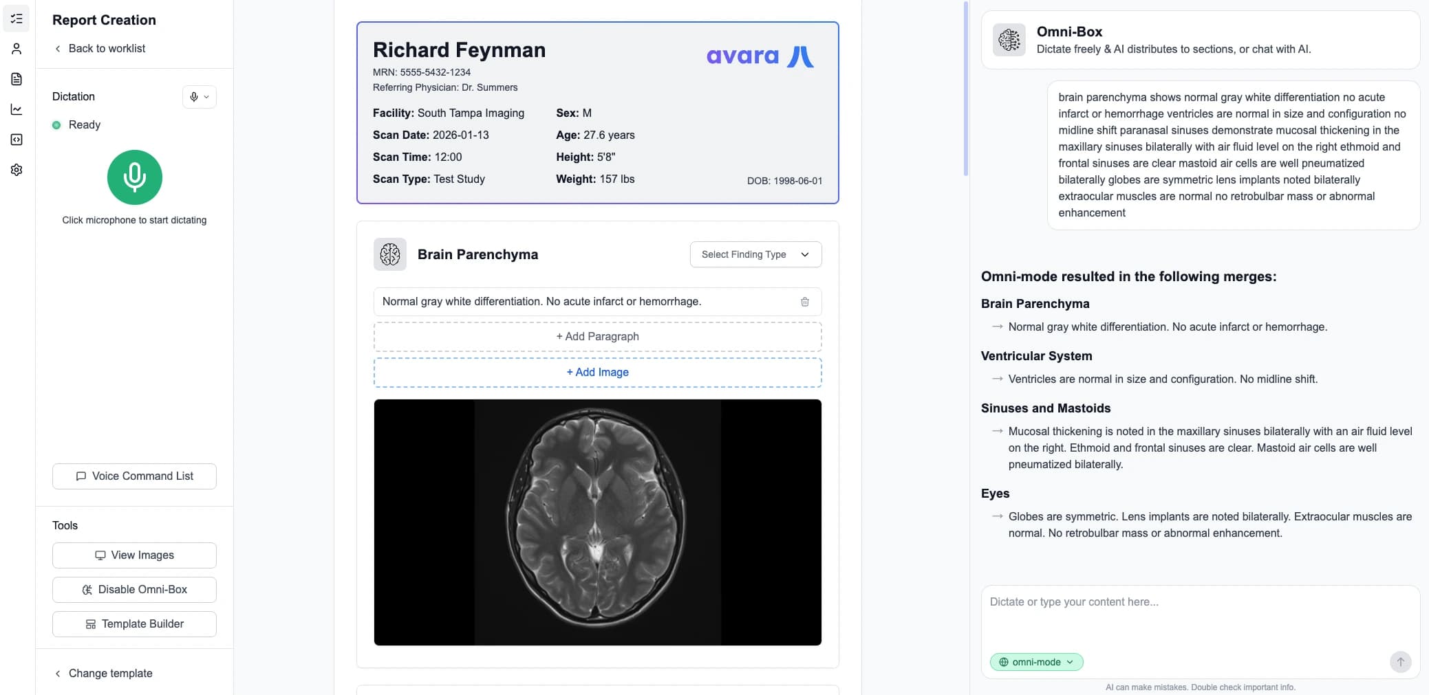Open the Template Builder
This screenshot has height=695, width=1429.
click(x=134, y=624)
